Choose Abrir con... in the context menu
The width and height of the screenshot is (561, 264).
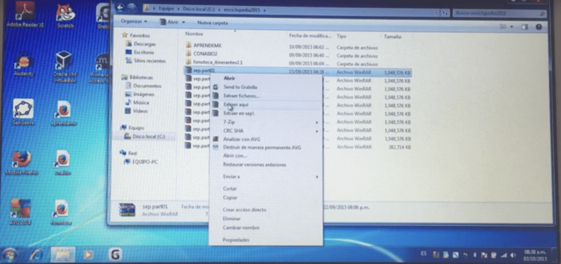click(x=234, y=156)
